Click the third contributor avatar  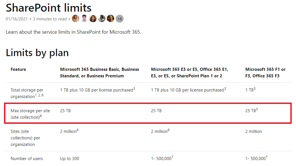click(93, 19)
